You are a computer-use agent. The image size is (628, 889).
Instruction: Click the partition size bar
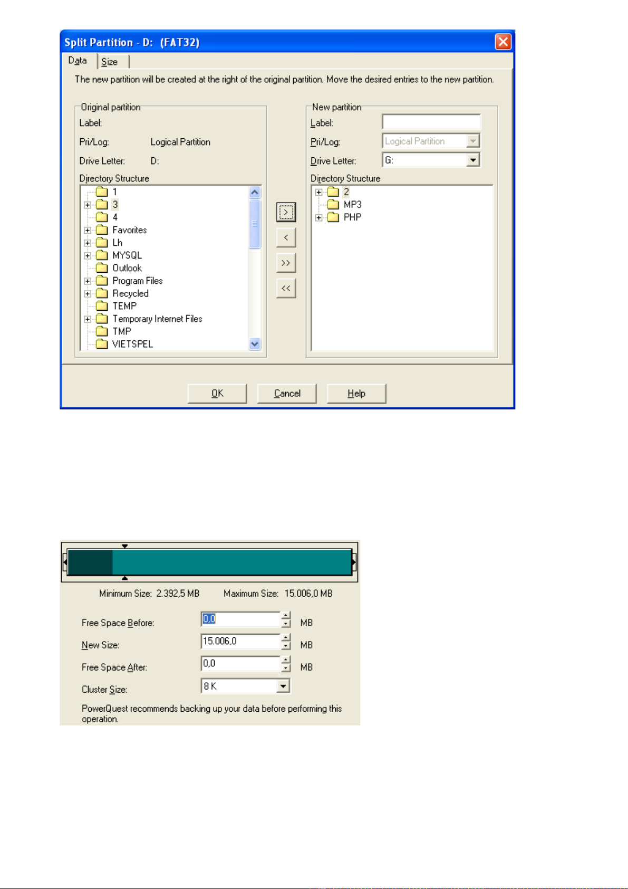coord(209,562)
